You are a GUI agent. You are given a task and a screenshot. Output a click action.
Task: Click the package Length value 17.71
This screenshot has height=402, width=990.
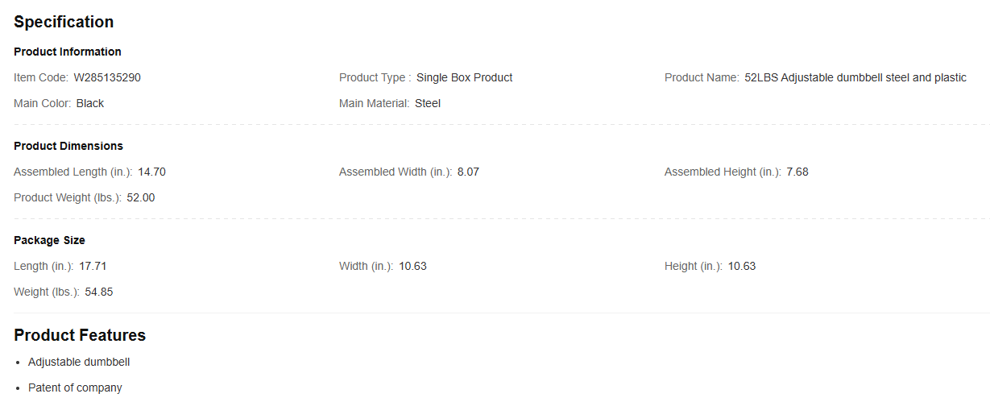pyautogui.click(x=93, y=266)
